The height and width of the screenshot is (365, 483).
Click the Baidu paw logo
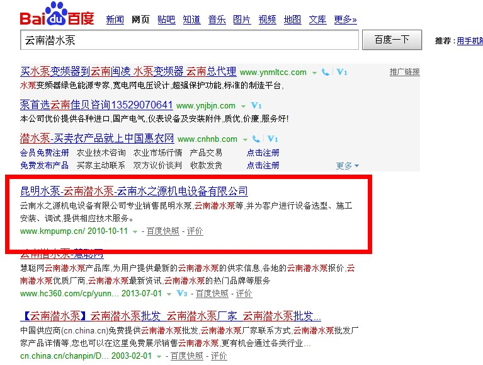click(57, 14)
